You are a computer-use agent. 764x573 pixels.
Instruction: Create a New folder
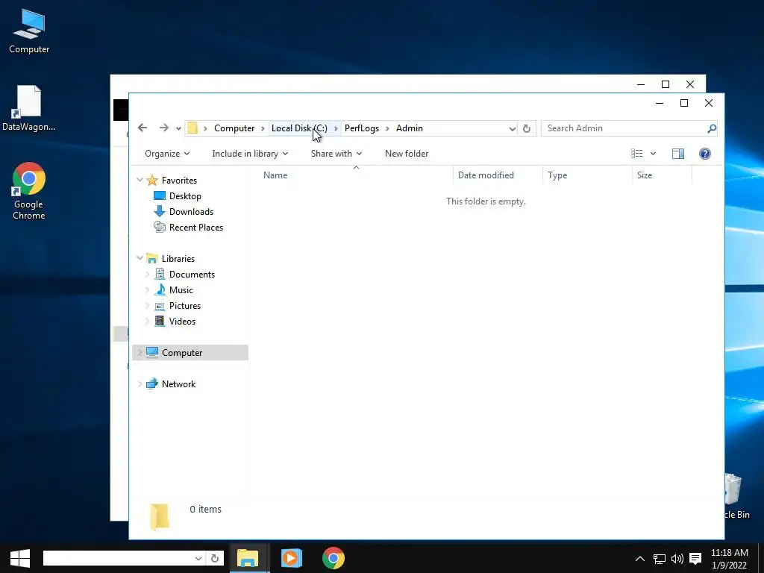coord(407,154)
